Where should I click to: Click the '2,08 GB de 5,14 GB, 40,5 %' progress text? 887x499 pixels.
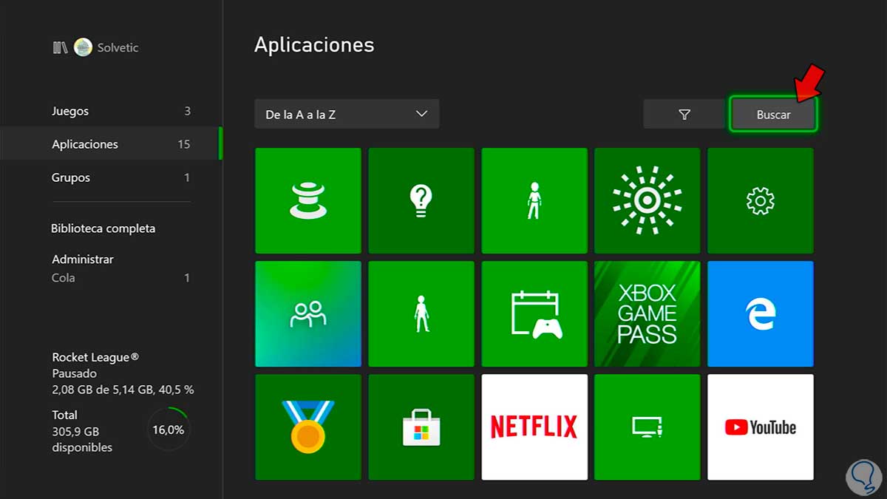(x=123, y=390)
